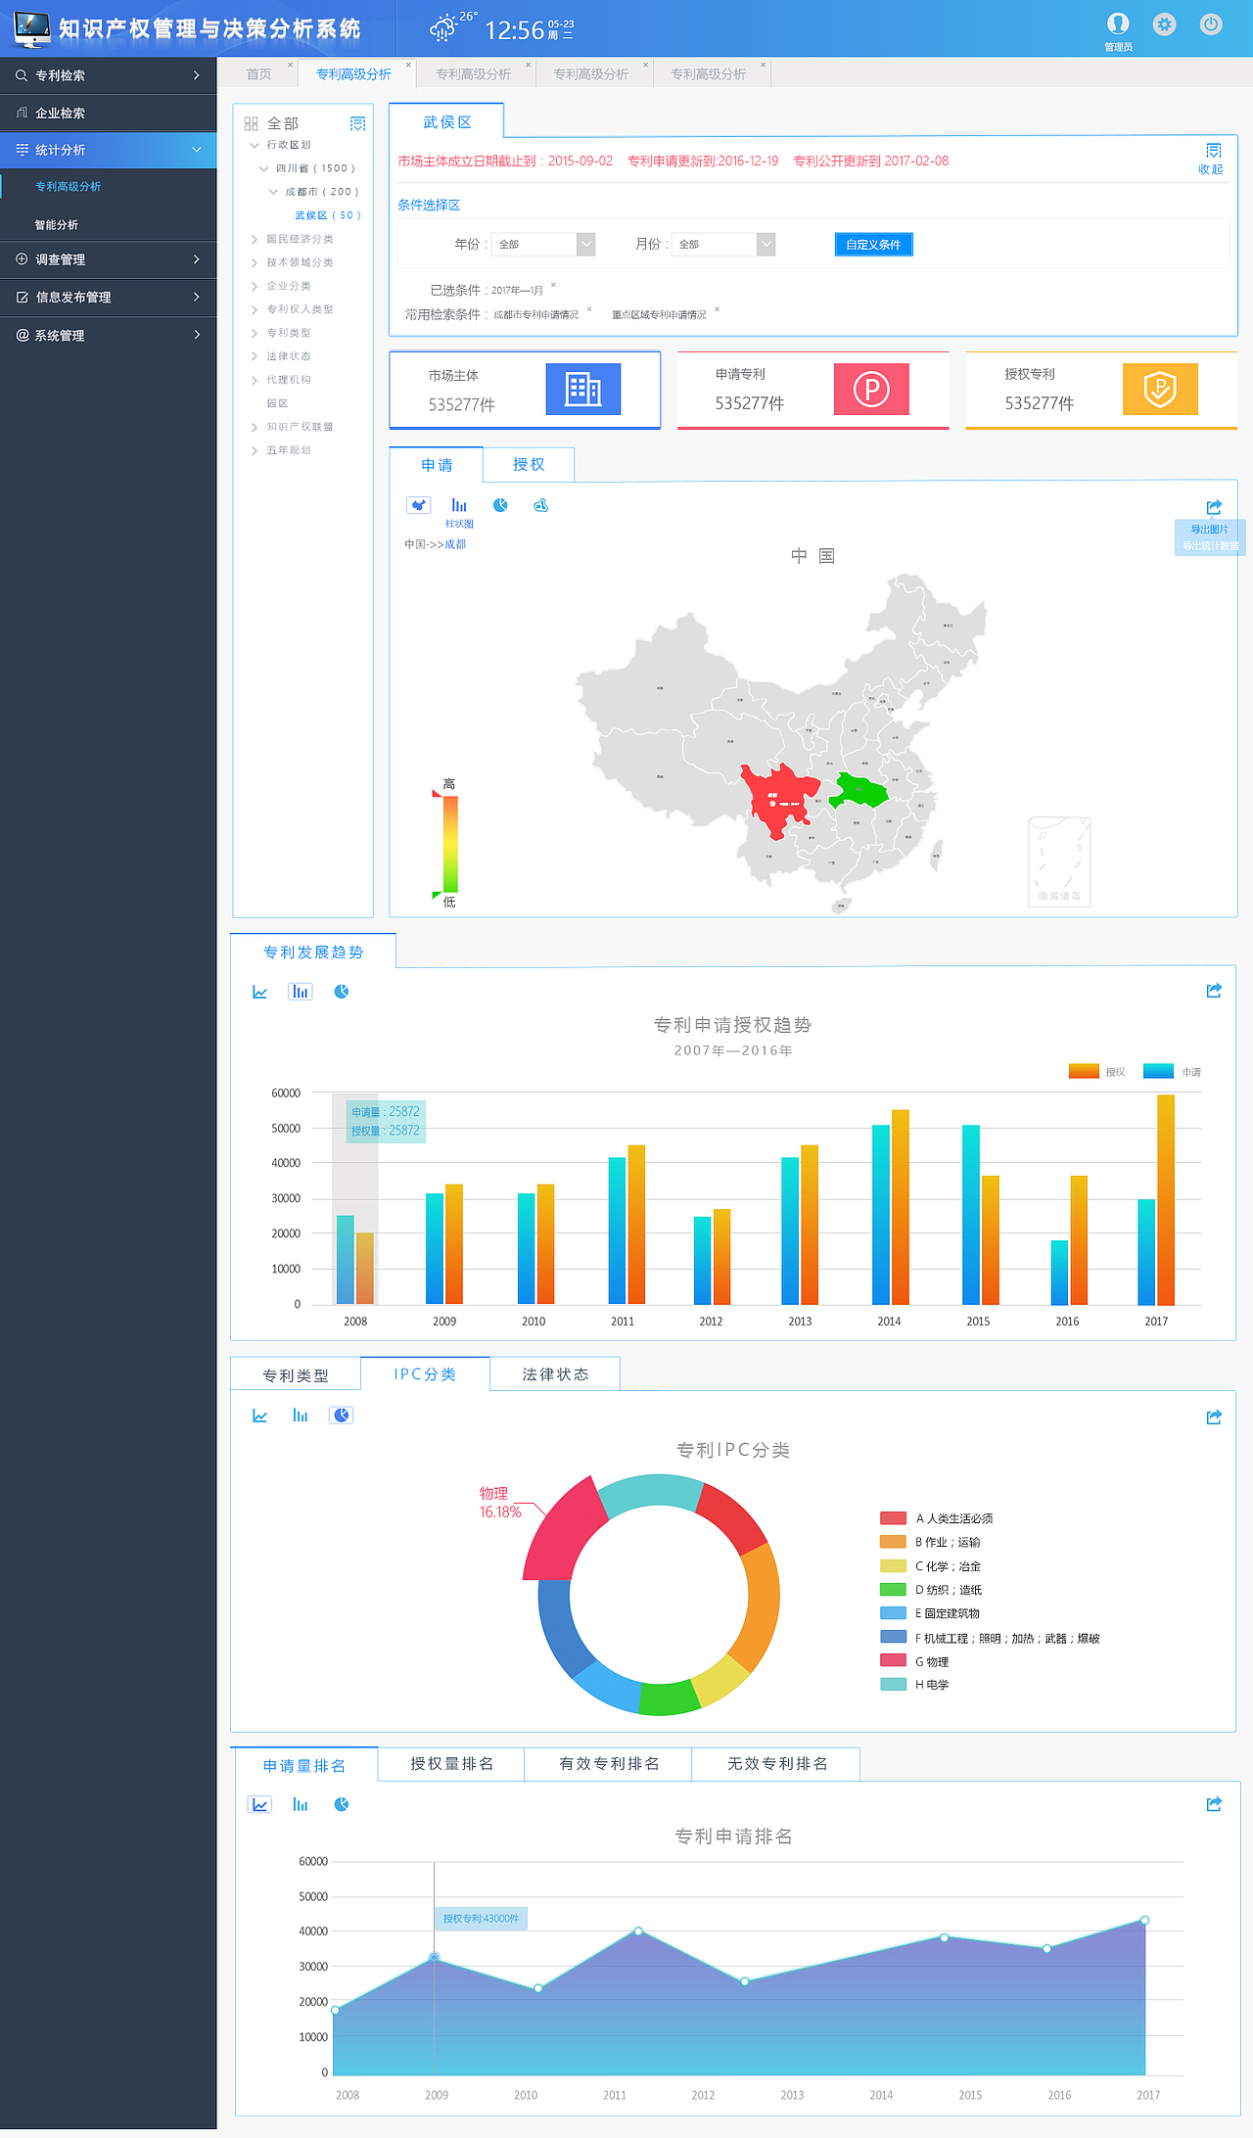Click the 收起 collapse icon
1253x2138 pixels.
(x=1213, y=151)
